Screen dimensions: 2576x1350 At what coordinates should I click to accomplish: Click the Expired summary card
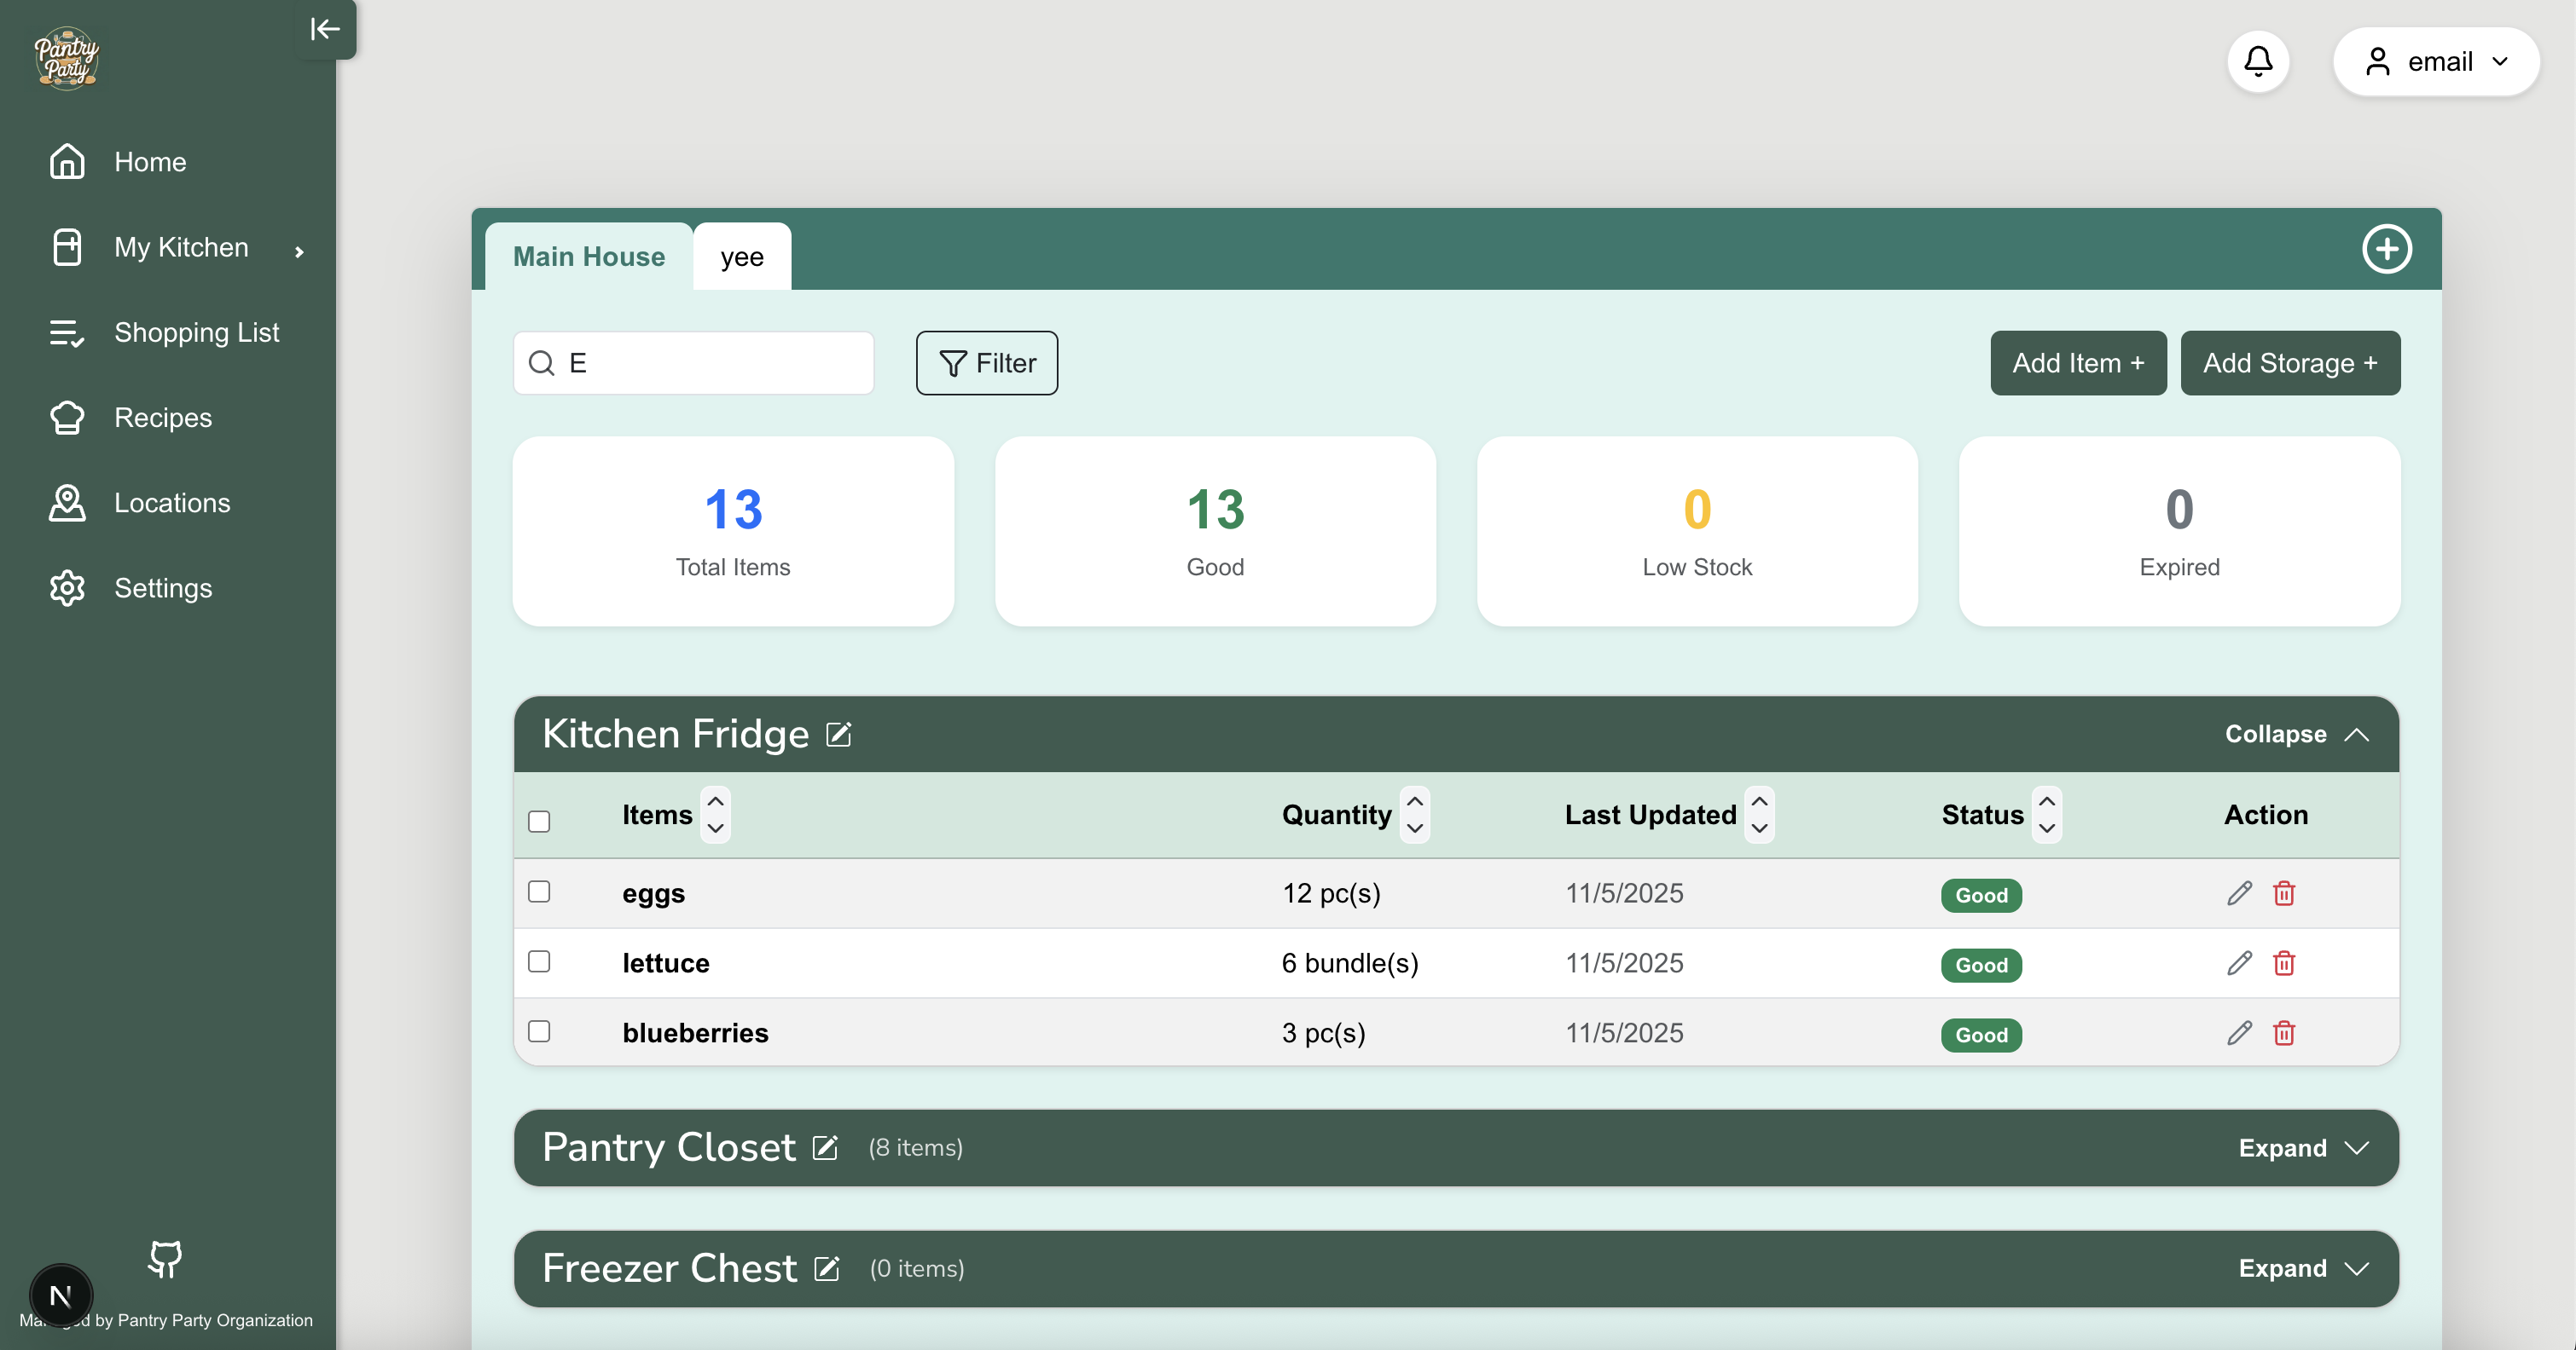pos(2179,532)
